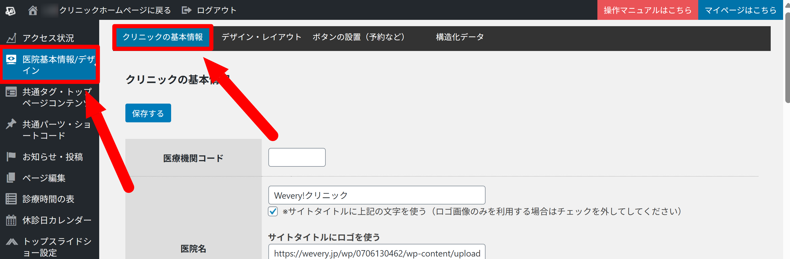Open the ボタンの設置（予約など） tab

tap(358, 37)
